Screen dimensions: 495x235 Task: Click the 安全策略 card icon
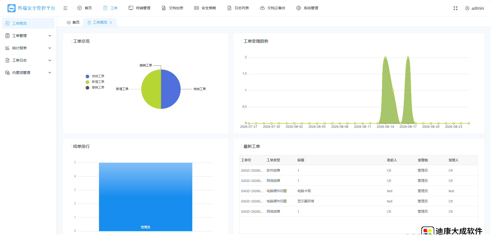coord(197,8)
